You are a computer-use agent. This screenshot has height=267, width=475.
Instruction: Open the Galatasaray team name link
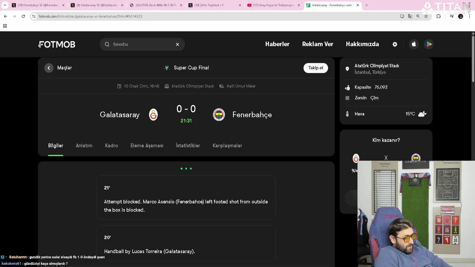(x=119, y=115)
